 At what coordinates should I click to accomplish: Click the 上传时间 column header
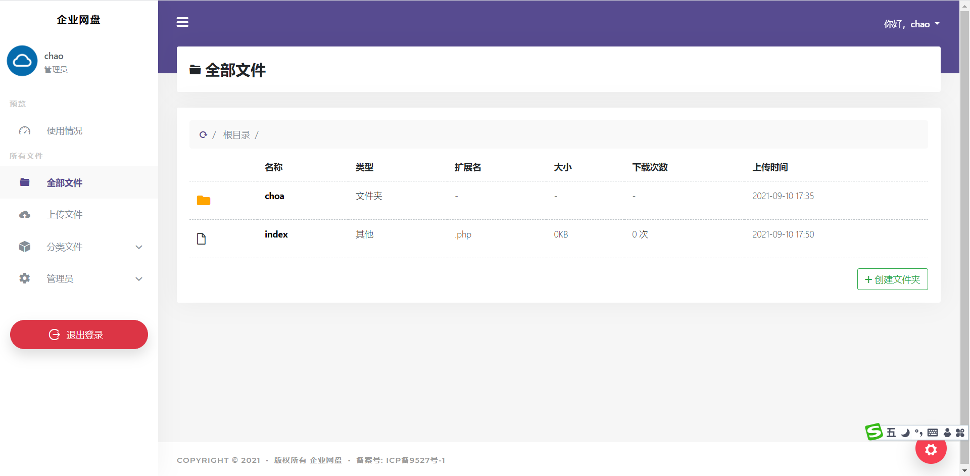tap(770, 167)
